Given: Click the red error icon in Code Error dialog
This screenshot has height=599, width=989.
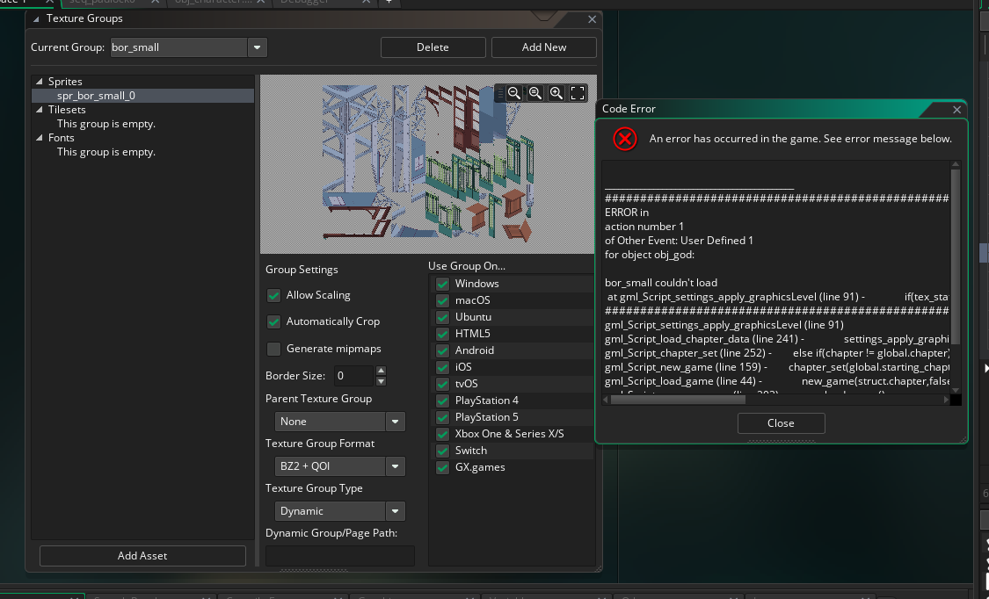Looking at the screenshot, I should point(624,139).
